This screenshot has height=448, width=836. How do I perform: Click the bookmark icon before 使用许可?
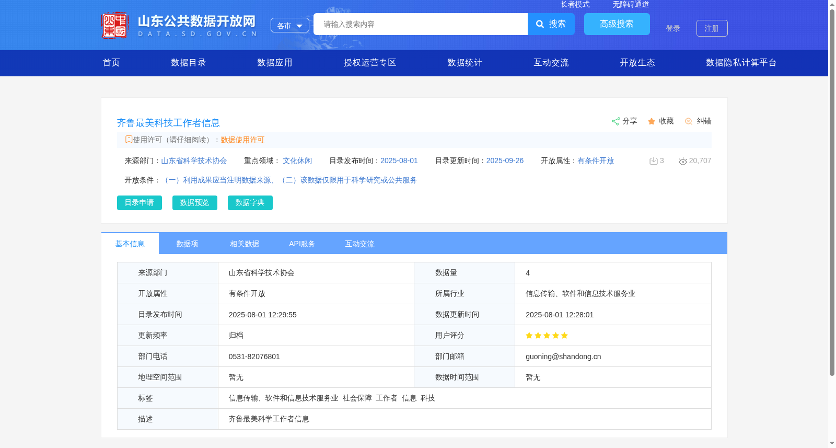(x=129, y=139)
